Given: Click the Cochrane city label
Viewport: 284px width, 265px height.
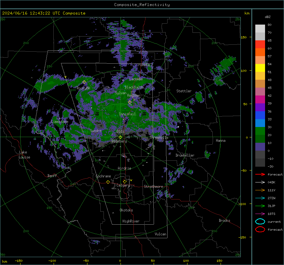Looking at the screenshot, I should (x=103, y=176).
